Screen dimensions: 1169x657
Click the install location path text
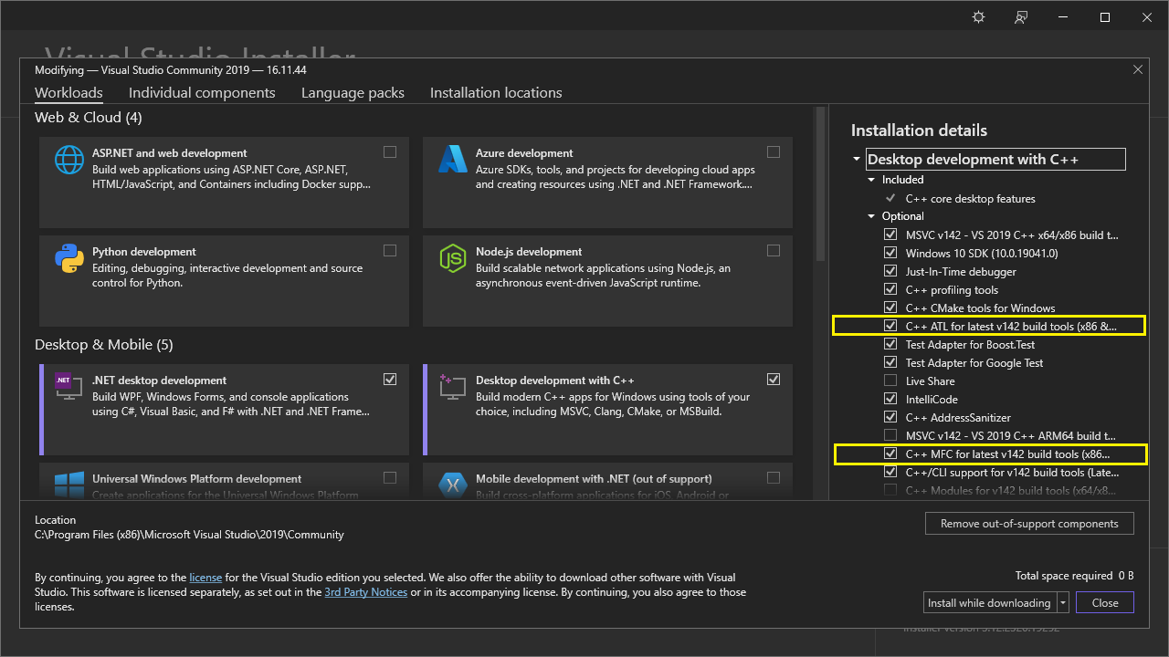click(x=189, y=535)
